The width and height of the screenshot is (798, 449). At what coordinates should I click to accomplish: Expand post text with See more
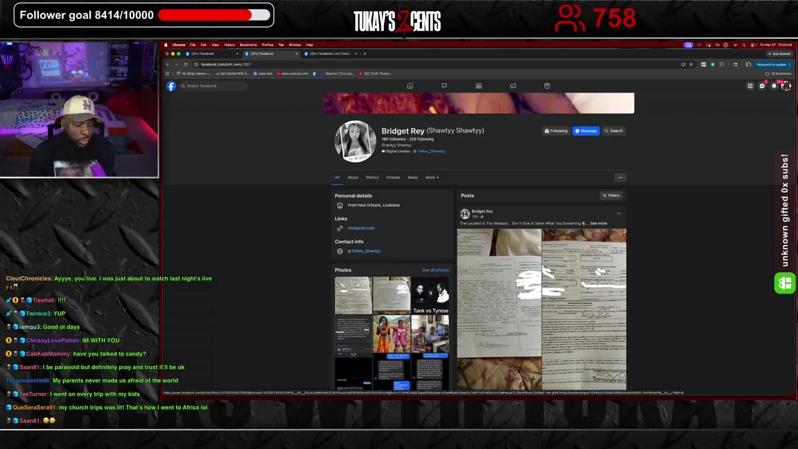[x=598, y=223]
